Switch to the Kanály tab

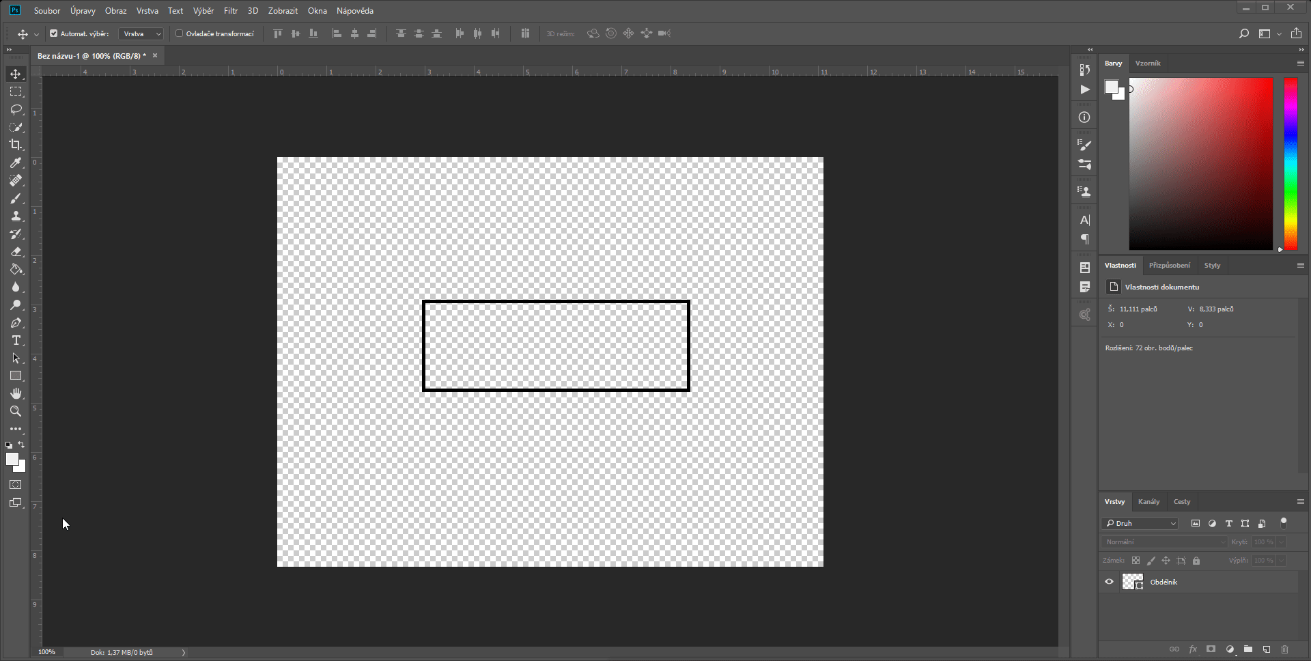[1148, 501]
